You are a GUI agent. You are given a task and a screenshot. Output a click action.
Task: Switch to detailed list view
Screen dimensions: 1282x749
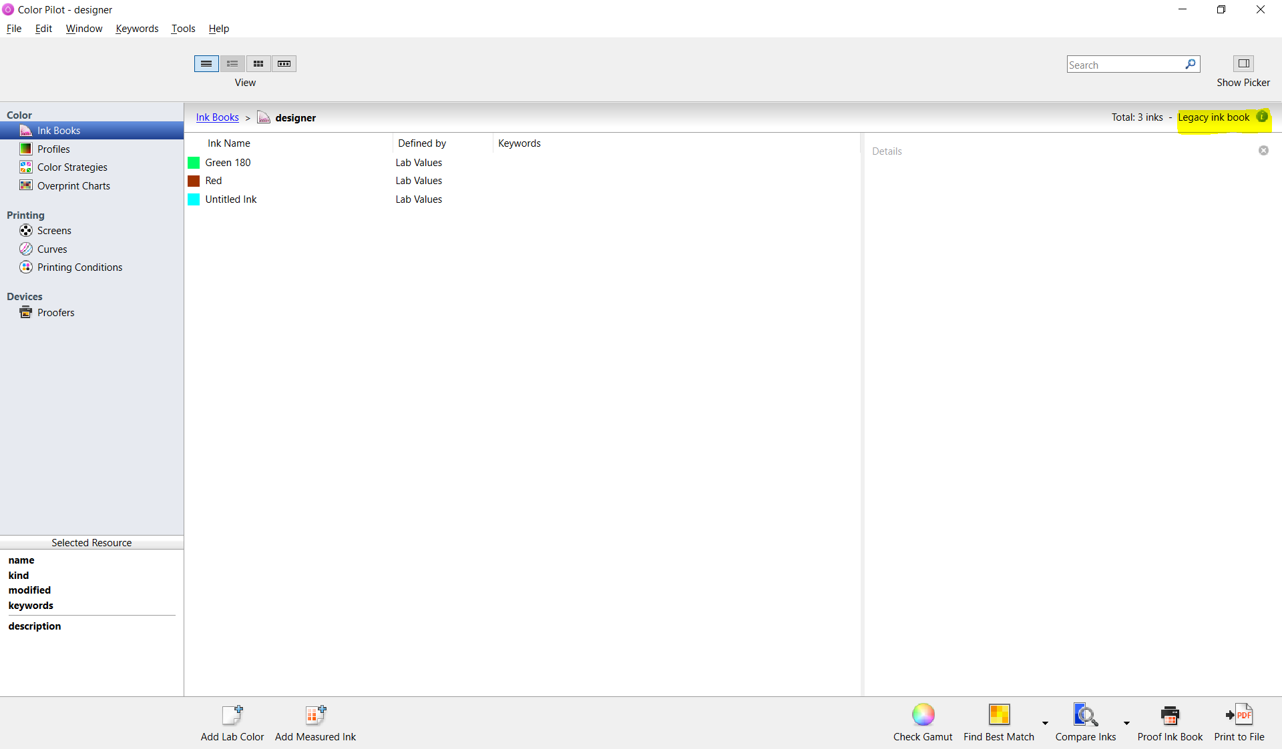[232, 63]
